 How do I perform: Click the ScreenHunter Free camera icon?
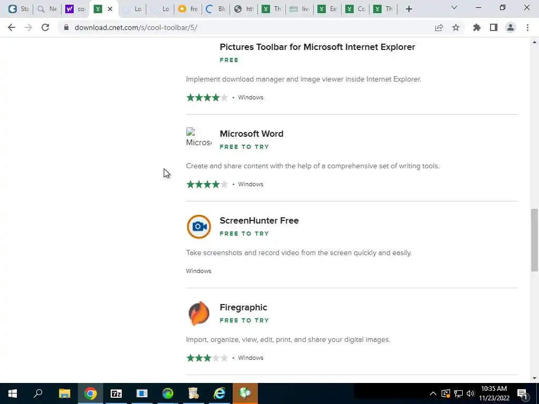[x=198, y=226]
